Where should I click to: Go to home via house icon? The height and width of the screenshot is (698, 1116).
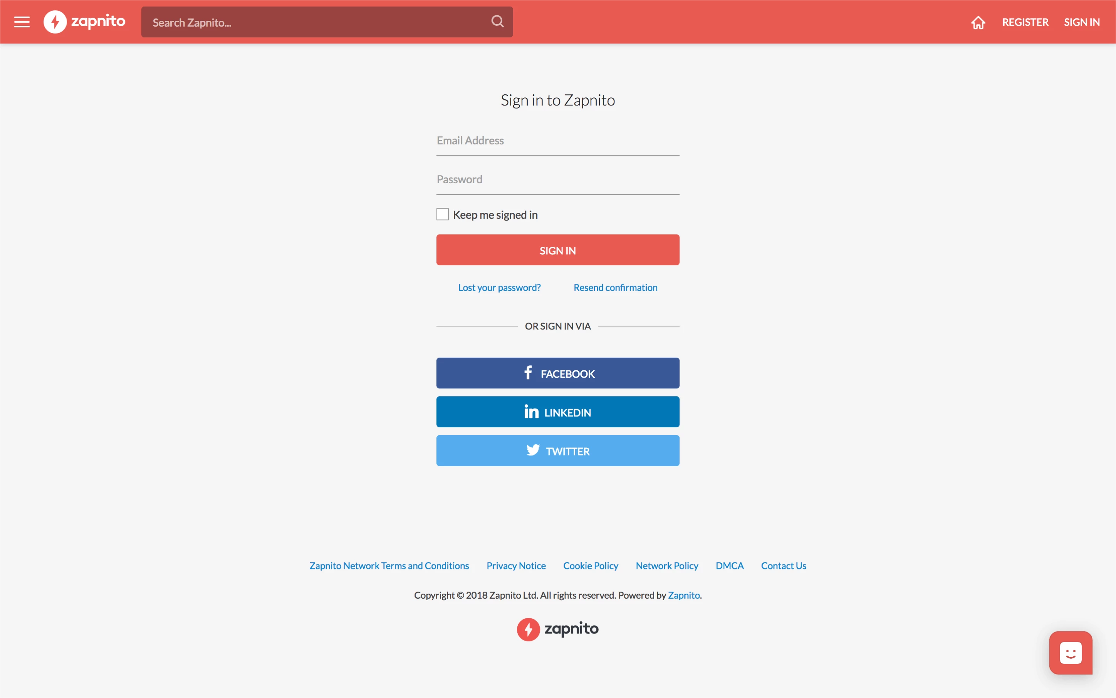click(x=978, y=22)
